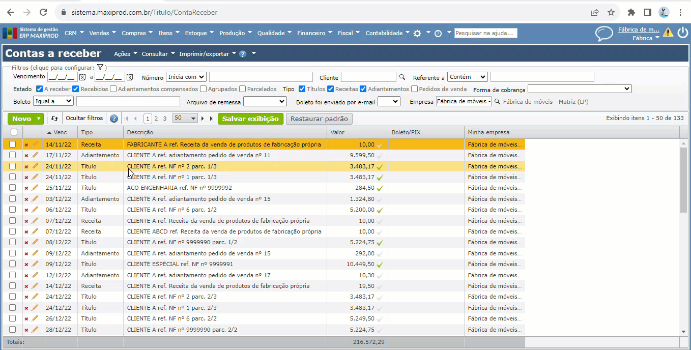The height and width of the screenshot is (350, 691).
Task: Click the Restaurar padrão button
Action: tap(319, 119)
